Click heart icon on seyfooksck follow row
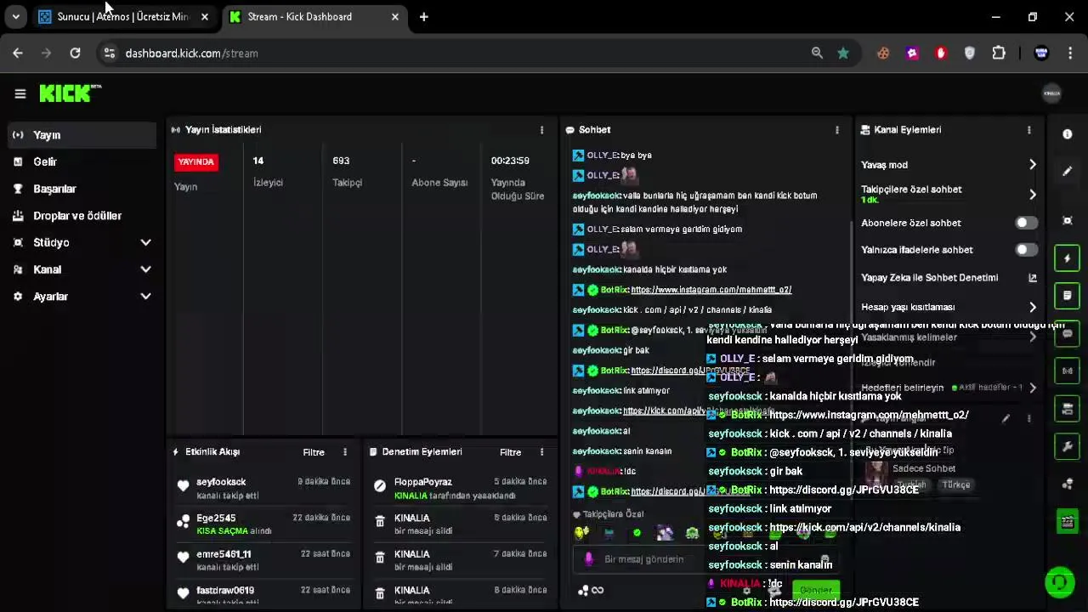Image resolution: width=1088 pixels, height=612 pixels. point(183,486)
